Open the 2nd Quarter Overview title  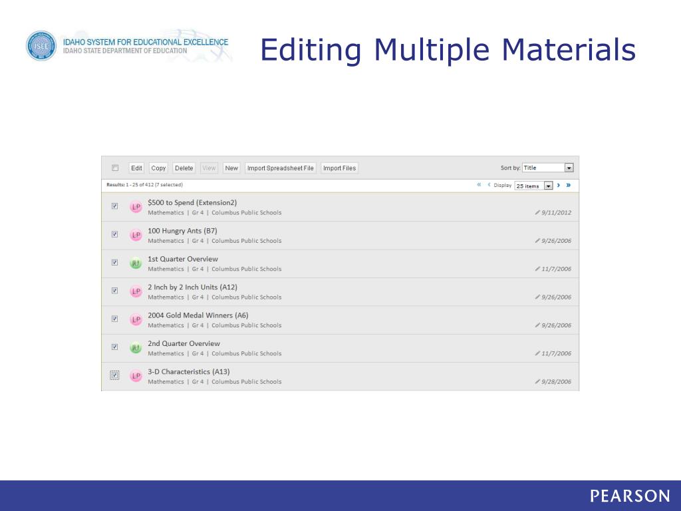tap(184, 344)
